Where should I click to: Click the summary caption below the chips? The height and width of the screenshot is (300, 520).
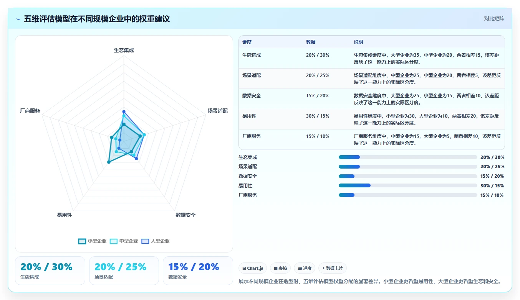(370, 282)
